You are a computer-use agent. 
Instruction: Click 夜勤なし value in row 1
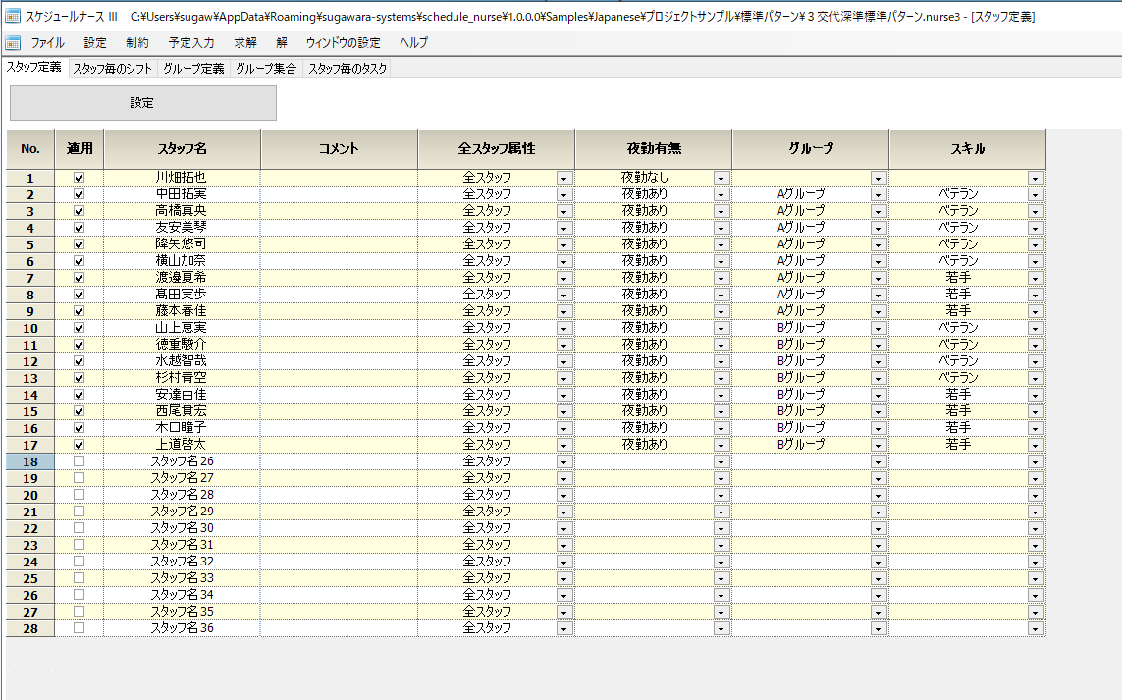[x=644, y=177]
